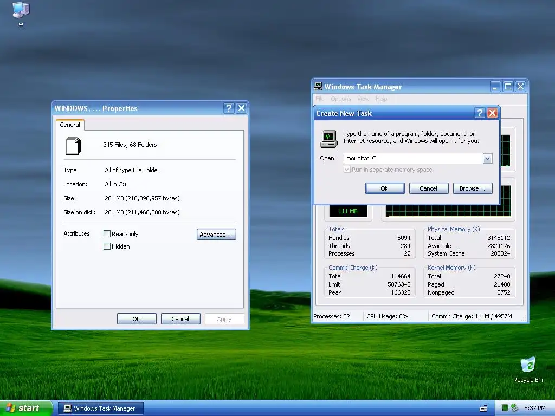Click the Paged kernel memory value 21488
Image resolution: width=555 pixels, height=416 pixels.
pyautogui.click(x=502, y=284)
